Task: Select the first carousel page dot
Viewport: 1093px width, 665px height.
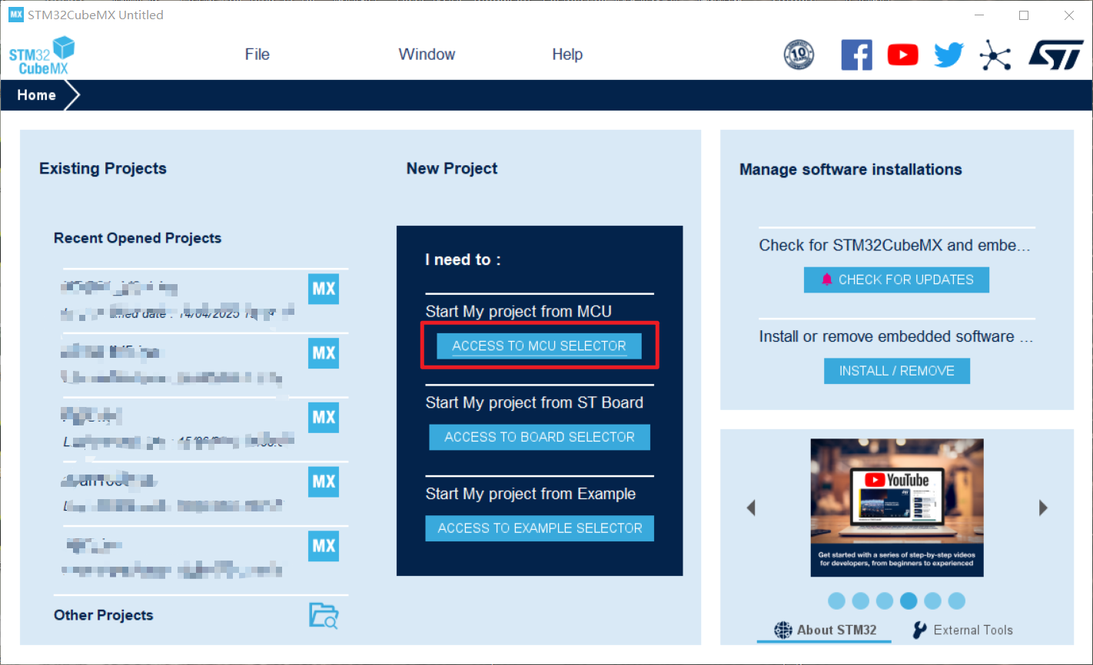Action: [x=837, y=600]
